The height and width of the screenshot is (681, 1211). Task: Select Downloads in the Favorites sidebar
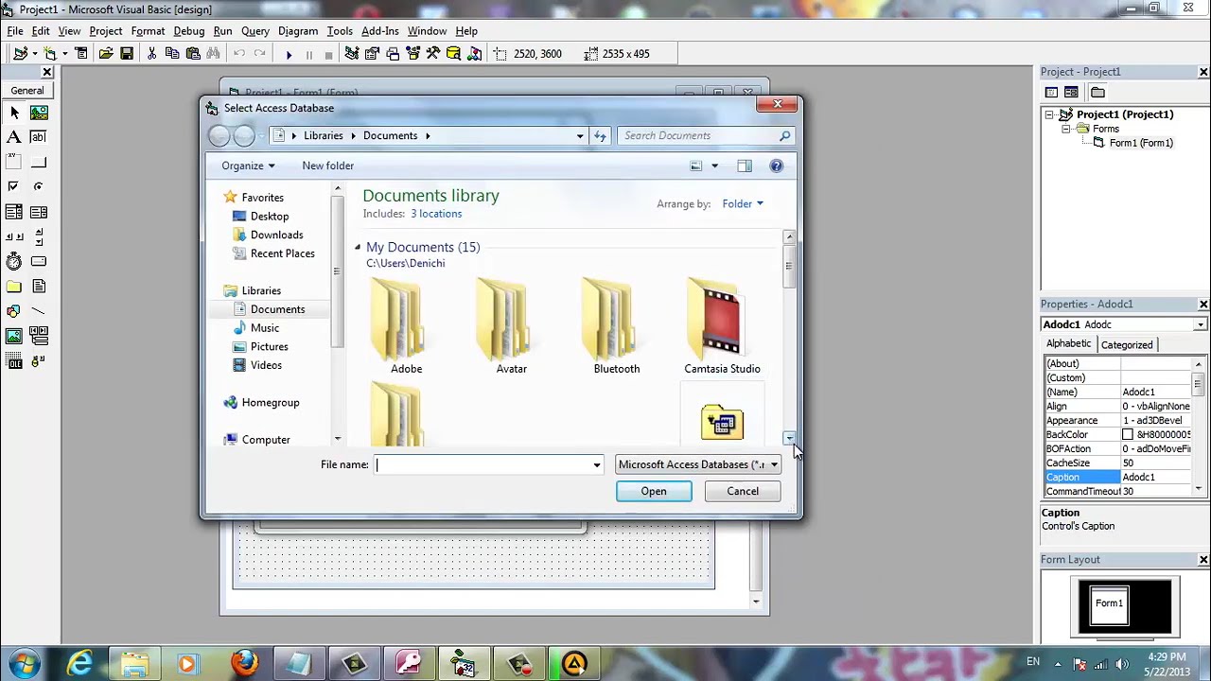tap(276, 235)
